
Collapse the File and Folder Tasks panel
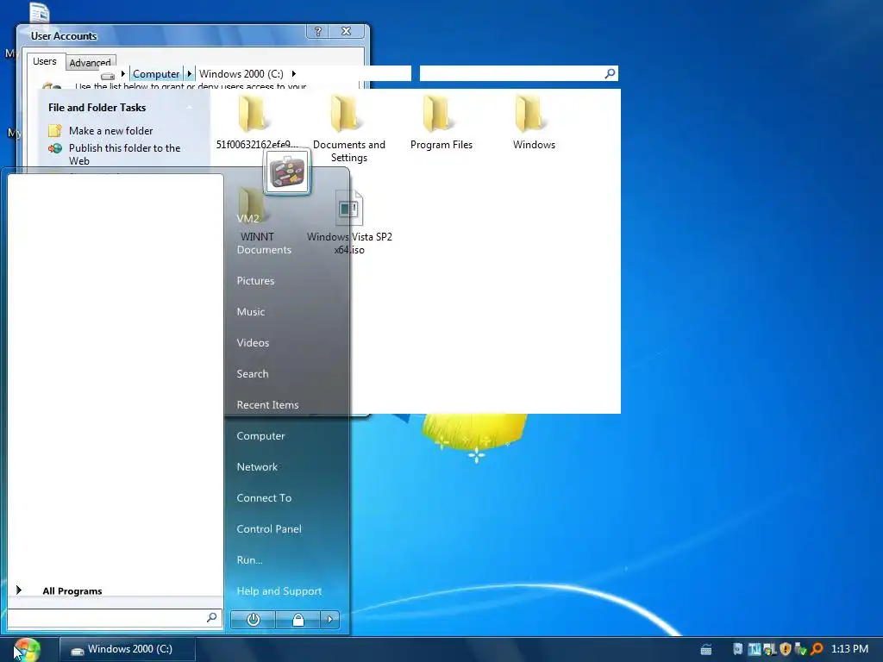(189, 108)
